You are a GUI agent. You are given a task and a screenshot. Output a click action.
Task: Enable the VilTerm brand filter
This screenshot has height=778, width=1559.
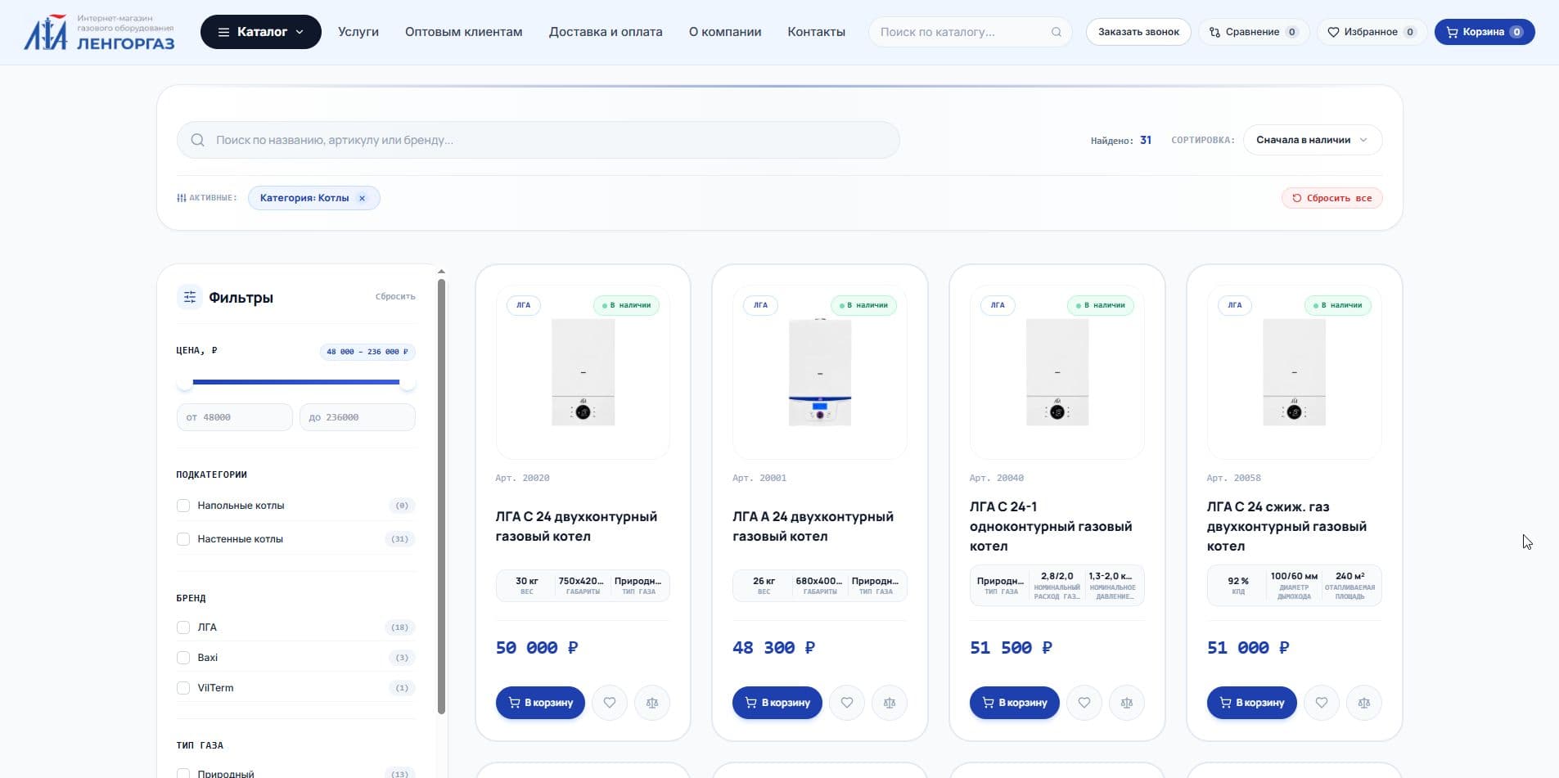(183, 688)
